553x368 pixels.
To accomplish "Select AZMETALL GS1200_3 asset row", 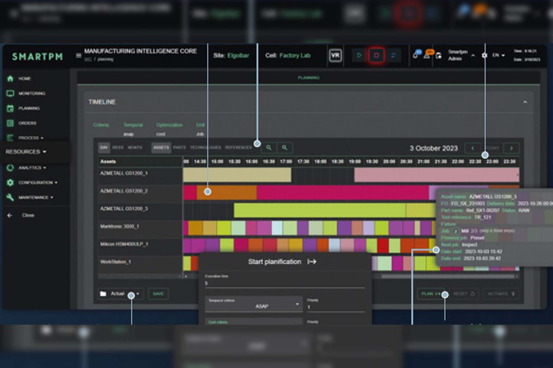I will click(x=140, y=209).
